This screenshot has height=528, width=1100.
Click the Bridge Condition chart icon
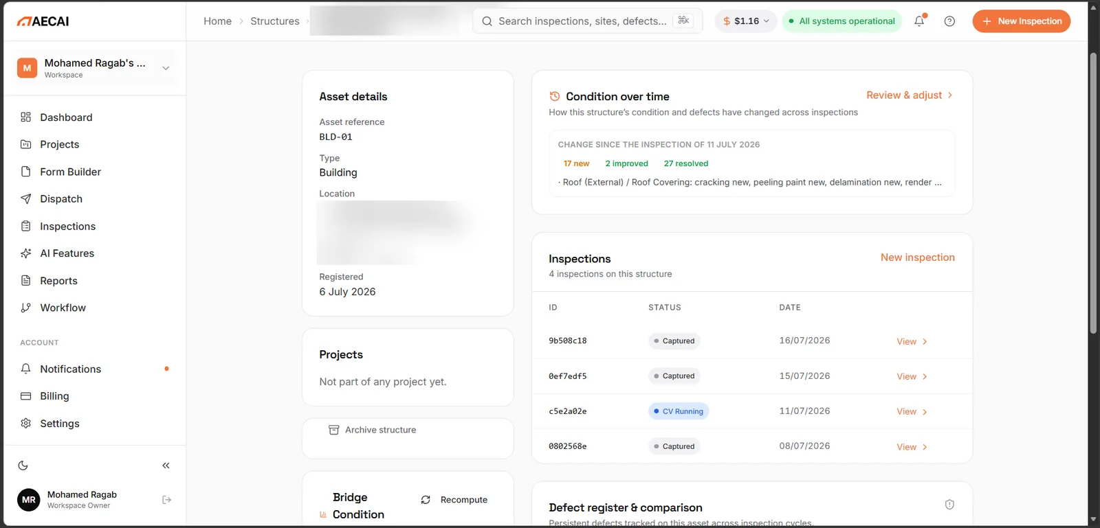point(323,515)
